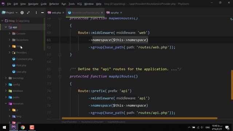233x131 pixels.
Task: Close the RouteServiceProvider.php tab
Action: (x=102, y=13)
